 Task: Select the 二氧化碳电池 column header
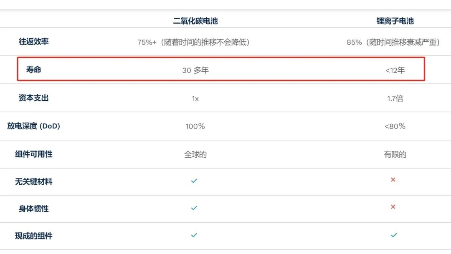coord(195,21)
